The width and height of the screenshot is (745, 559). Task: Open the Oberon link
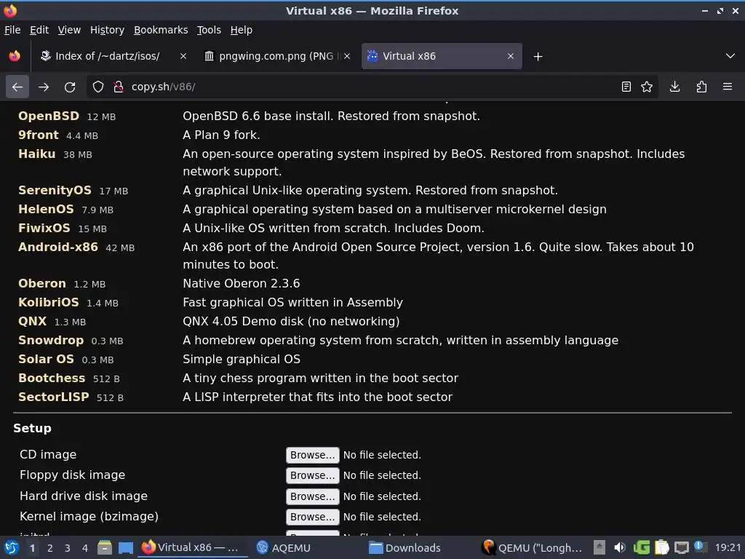[41, 283]
